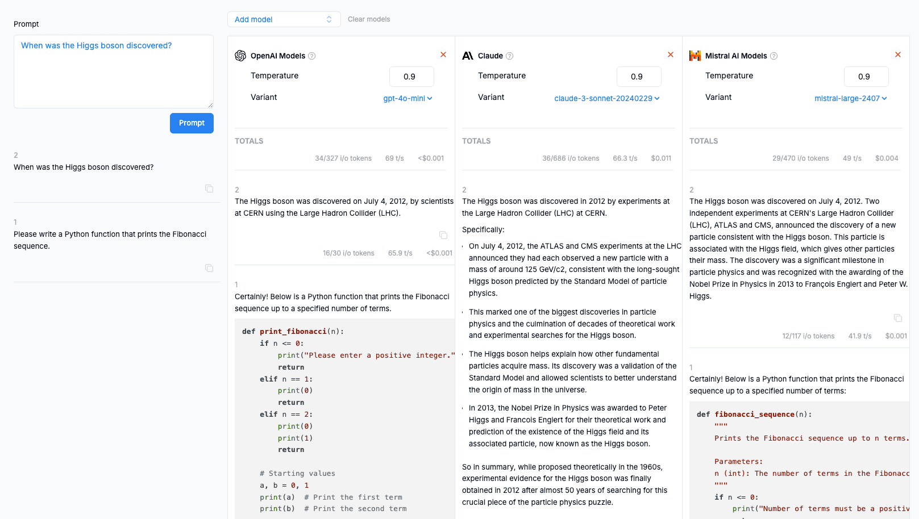Edit the Mistral temperature field
This screenshot has height=519, width=919.
tap(866, 77)
